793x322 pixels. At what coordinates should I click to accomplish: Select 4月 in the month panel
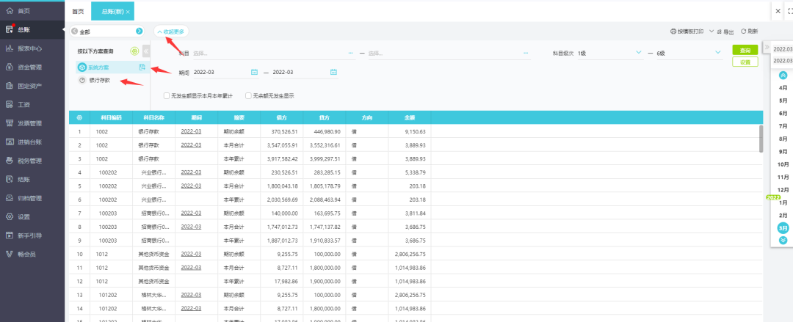pyautogui.click(x=783, y=88)
